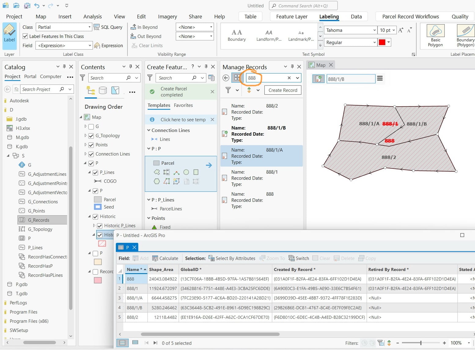Disable the G_Topology layer visibility
The image size is (475, 350).
point(91,136)
